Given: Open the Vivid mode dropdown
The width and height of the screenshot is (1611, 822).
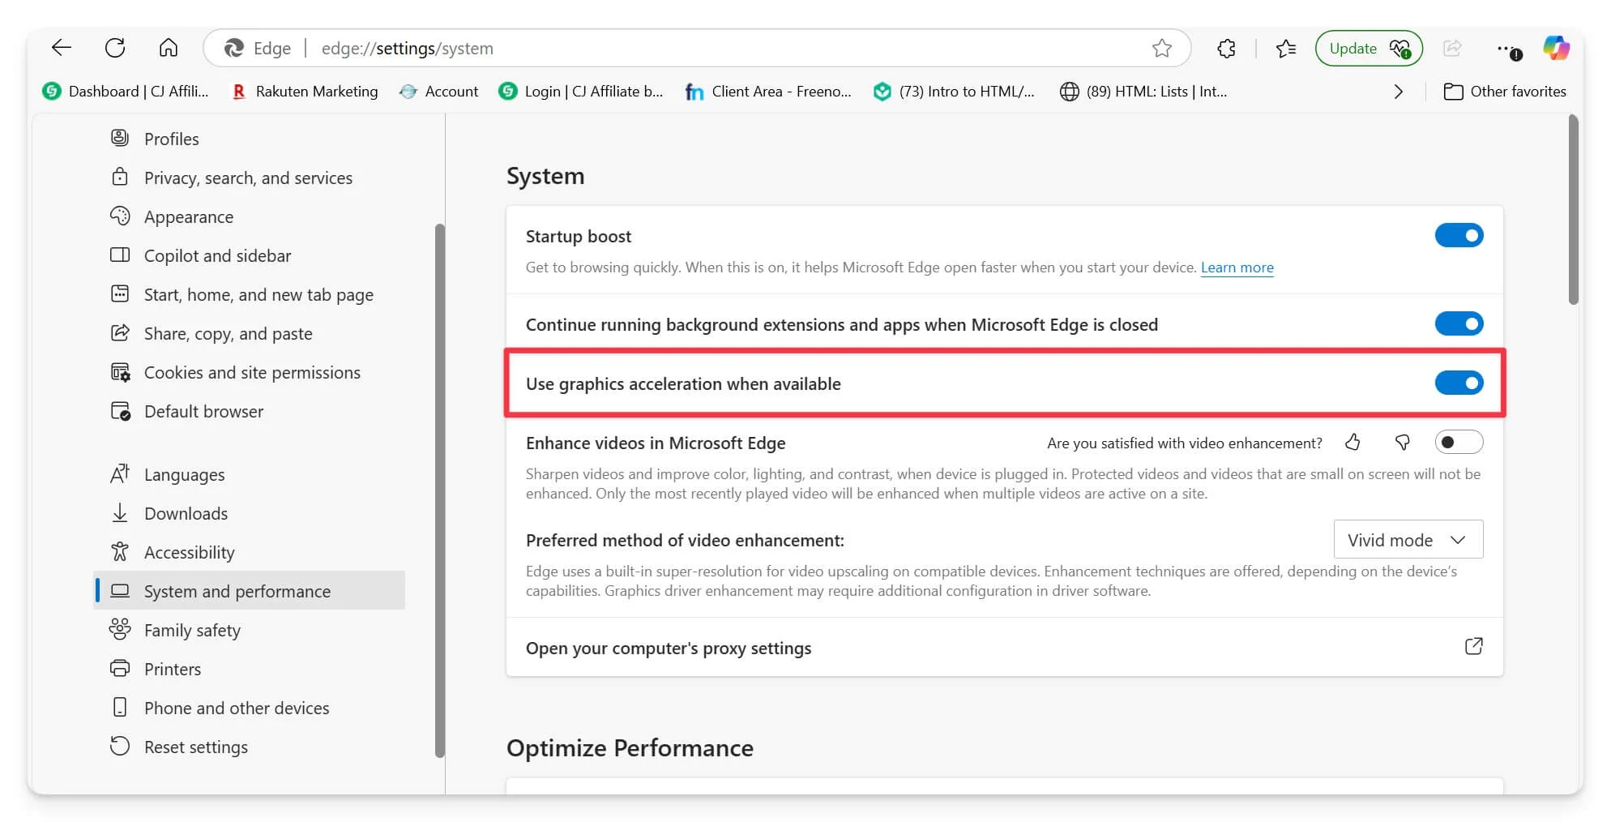Looking at the screenshot, I should pyautogui.click(x=1408, y=540).
